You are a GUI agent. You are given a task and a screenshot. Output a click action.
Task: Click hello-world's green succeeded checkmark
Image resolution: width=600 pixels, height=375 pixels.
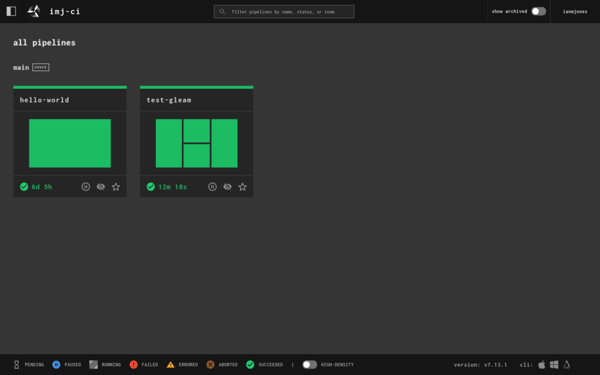pyautogui.click(x=24, y=187)
